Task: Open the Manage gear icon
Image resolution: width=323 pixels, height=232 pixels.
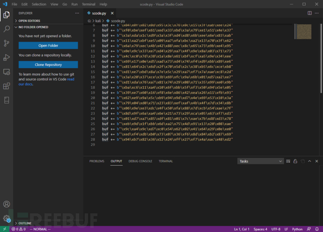Action: [7, 218]
